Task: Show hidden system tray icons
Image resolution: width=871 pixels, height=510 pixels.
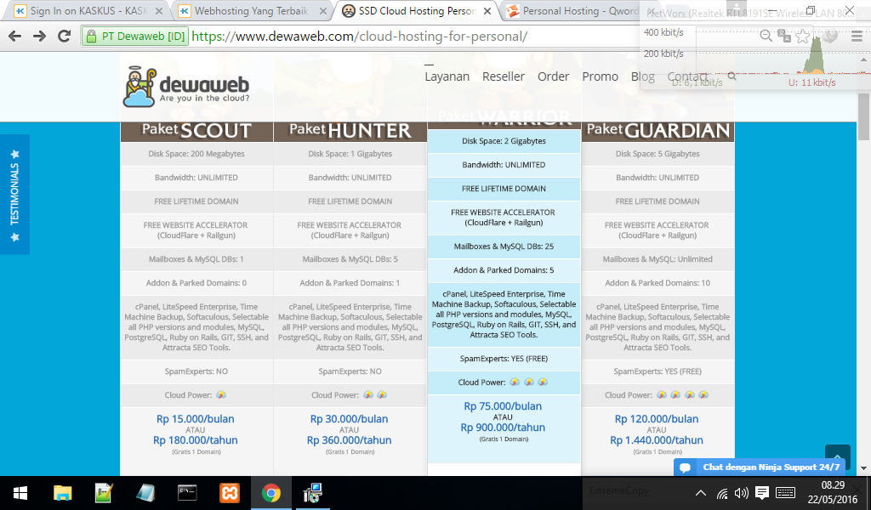Action: (x=701, y=493)
